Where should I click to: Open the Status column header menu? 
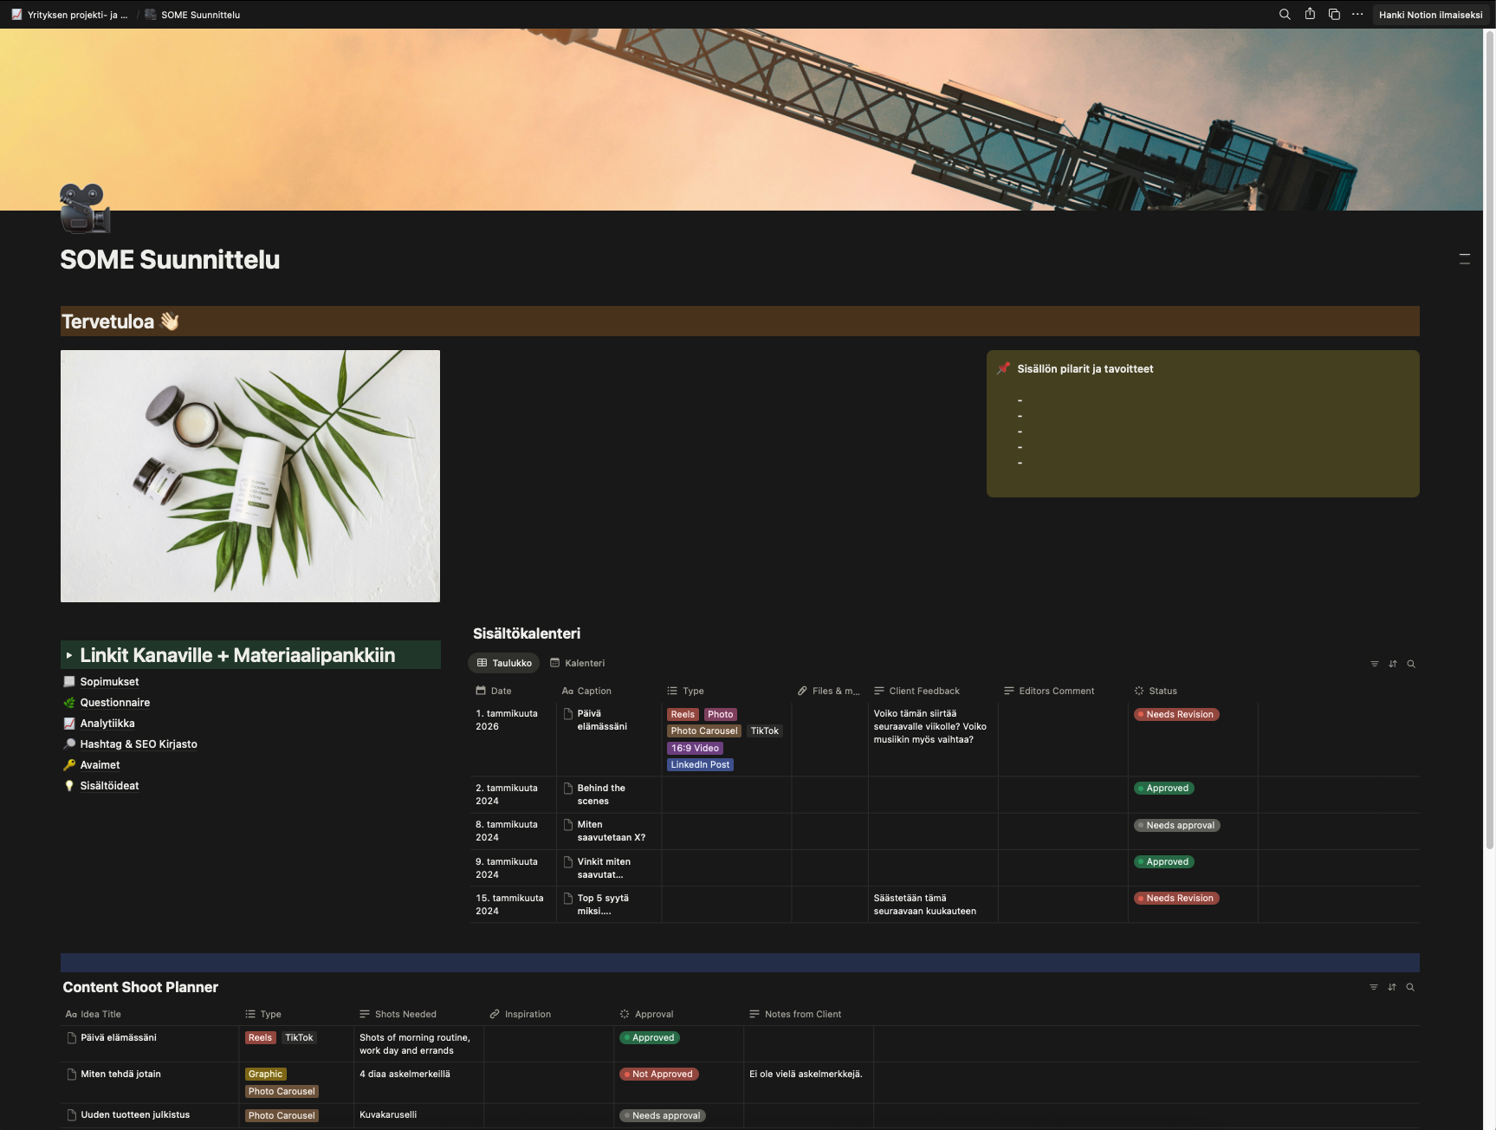click(x=1193, y=692)
